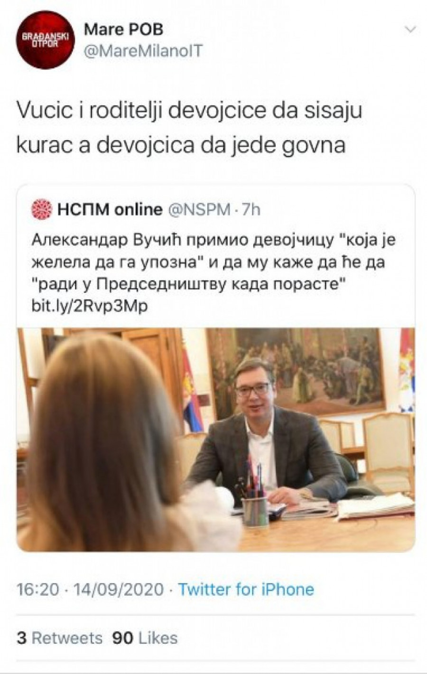View the 90 Likes list

click(145, 638)
